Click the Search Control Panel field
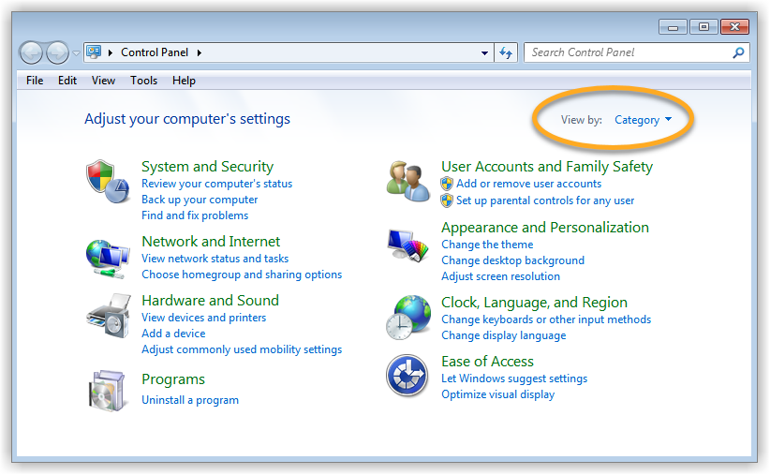Image resolution: width=770 pixels, height=475 pixels. click(x=628, y=52)
